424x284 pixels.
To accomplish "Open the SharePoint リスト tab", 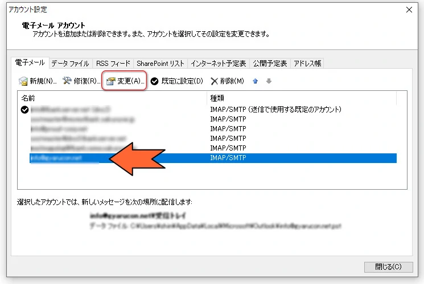I will click(160, 64).
